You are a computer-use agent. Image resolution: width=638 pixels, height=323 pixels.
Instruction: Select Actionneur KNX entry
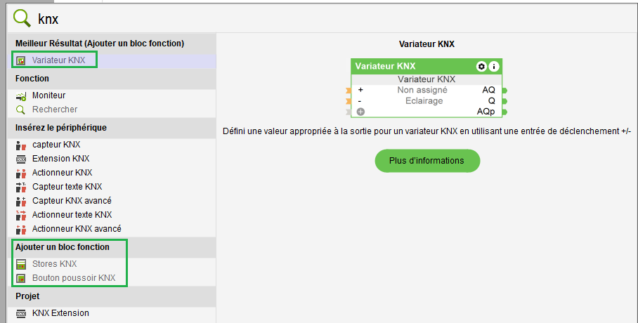62,173
